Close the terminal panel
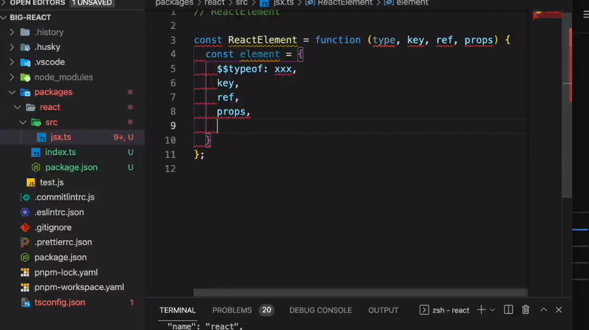Screen dimensions: 589x330 click(x=559, y=310)
